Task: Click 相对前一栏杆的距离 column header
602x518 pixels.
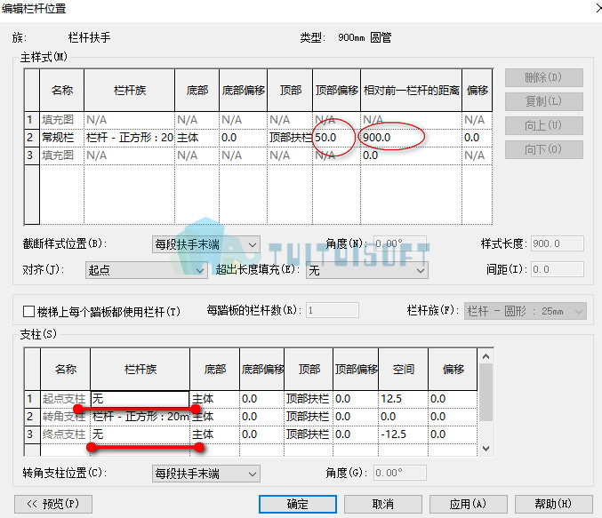Action: [411, 91]
